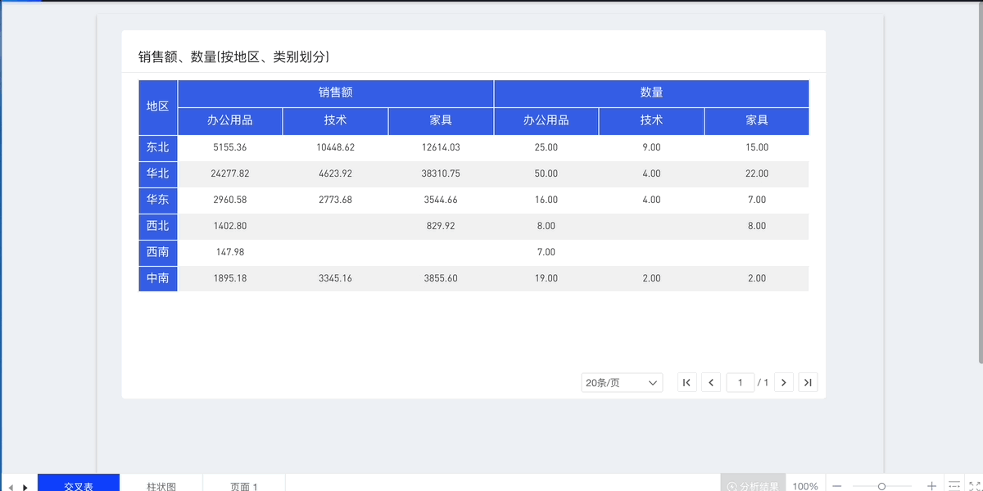This screenshot has height=491, width=983.
Task: Jump to the last page pagination icon
Action: coord(808,382)
